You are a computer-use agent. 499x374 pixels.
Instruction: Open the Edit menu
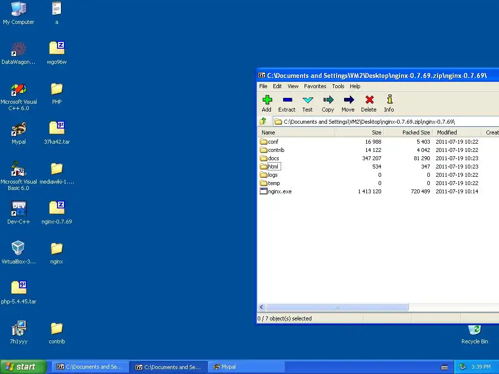277,86
